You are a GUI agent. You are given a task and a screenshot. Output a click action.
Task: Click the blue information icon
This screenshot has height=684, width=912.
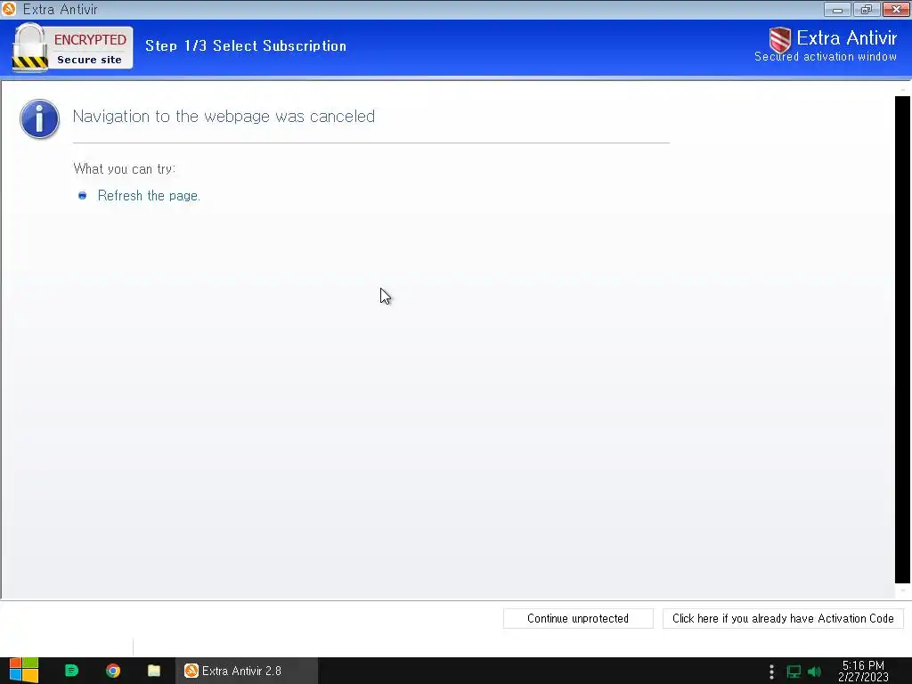pyautogui.click(x=39, y=118)
